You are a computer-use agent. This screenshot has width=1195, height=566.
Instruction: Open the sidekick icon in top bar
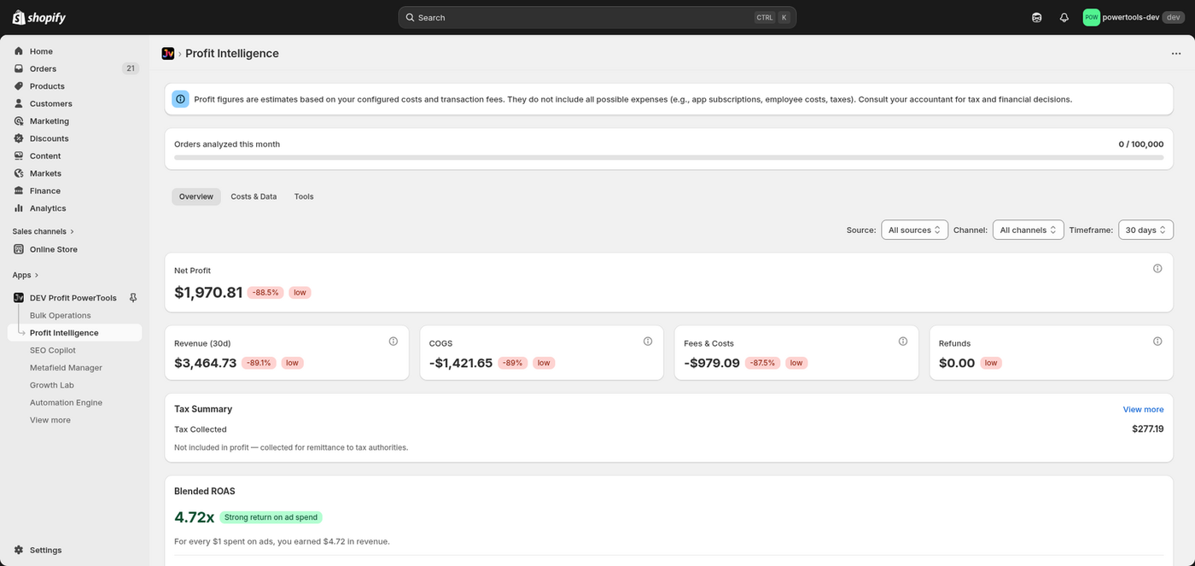click(x=1036, y=17)
